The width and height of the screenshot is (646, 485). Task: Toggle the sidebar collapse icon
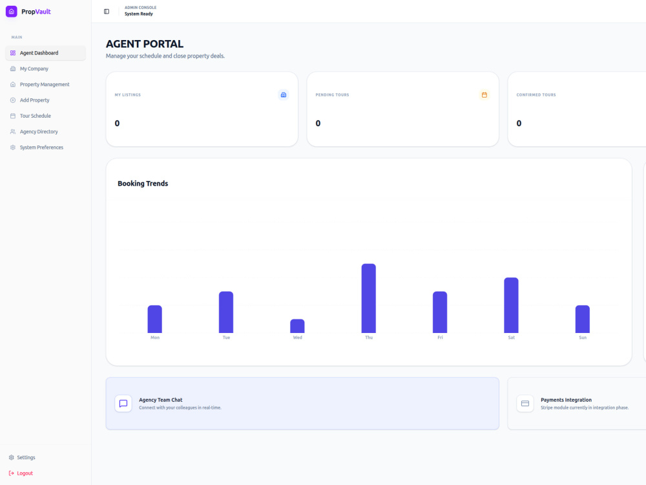(x=107, y=12)
